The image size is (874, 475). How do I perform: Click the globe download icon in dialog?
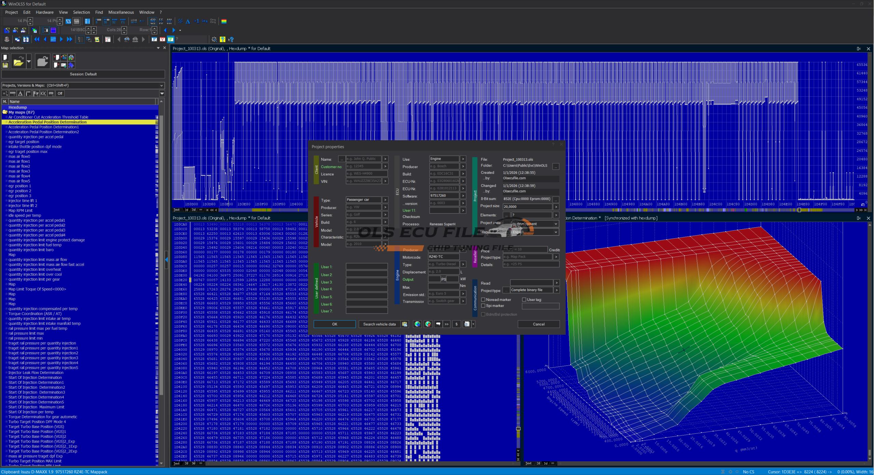[x=417, y=324]
